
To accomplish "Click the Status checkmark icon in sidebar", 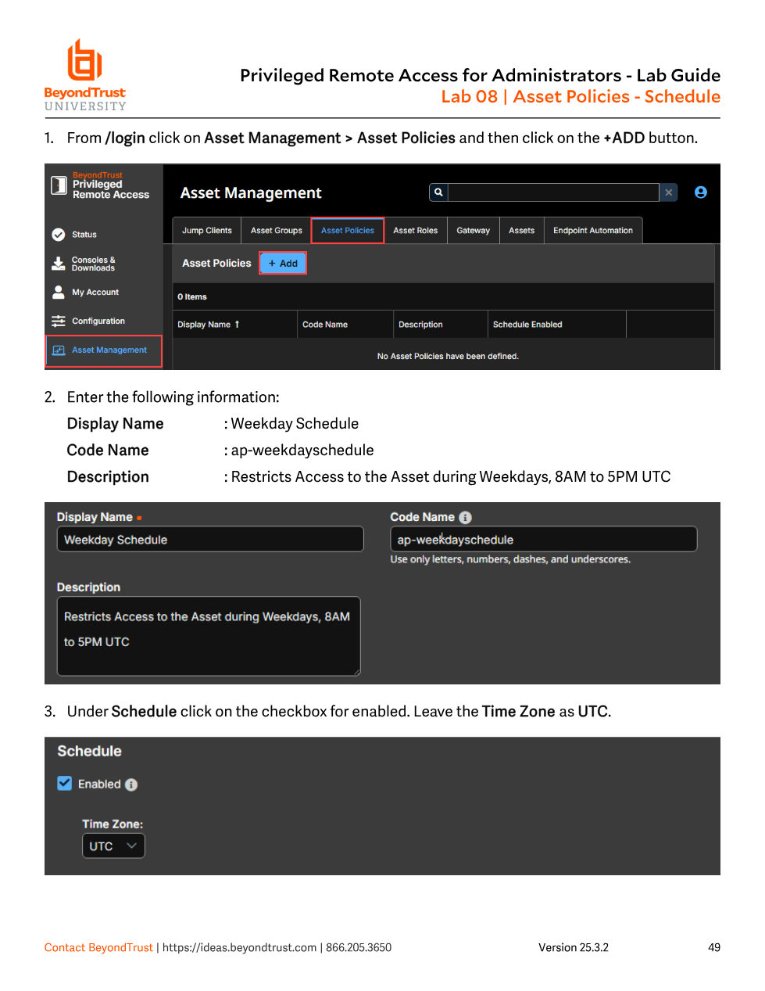I will 59,235.
